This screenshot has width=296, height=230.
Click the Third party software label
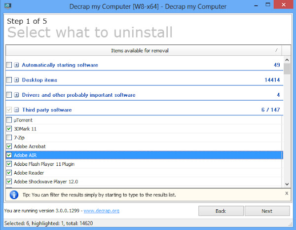[x=47, y=110]
